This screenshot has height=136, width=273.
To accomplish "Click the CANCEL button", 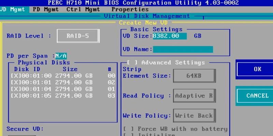I will 255,96.
